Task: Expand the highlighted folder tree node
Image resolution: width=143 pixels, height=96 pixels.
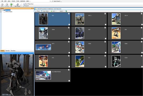Action: pyautogui.click(x=3, y=10)
